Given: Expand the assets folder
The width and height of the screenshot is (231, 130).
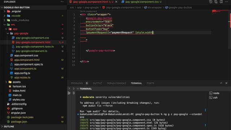Looking at the screenshot, I should tap(6, 82).
